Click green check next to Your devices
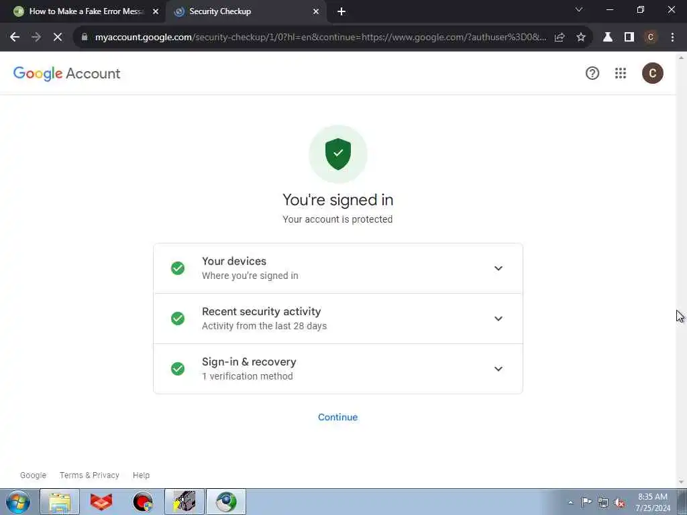 coord(177,268)
